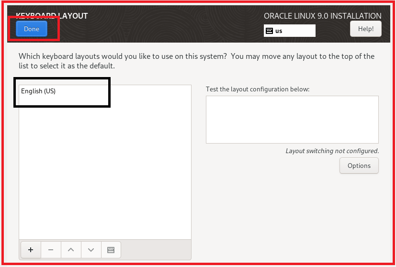Screen dimensions: 396x267
Task: Select English (US) layout in list
Action: click(x=105, y=91)
